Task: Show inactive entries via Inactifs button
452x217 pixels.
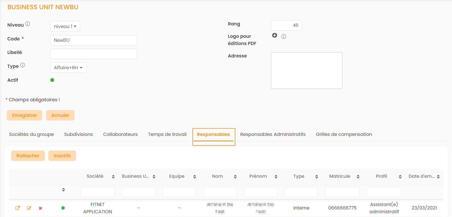Action: 62,156
